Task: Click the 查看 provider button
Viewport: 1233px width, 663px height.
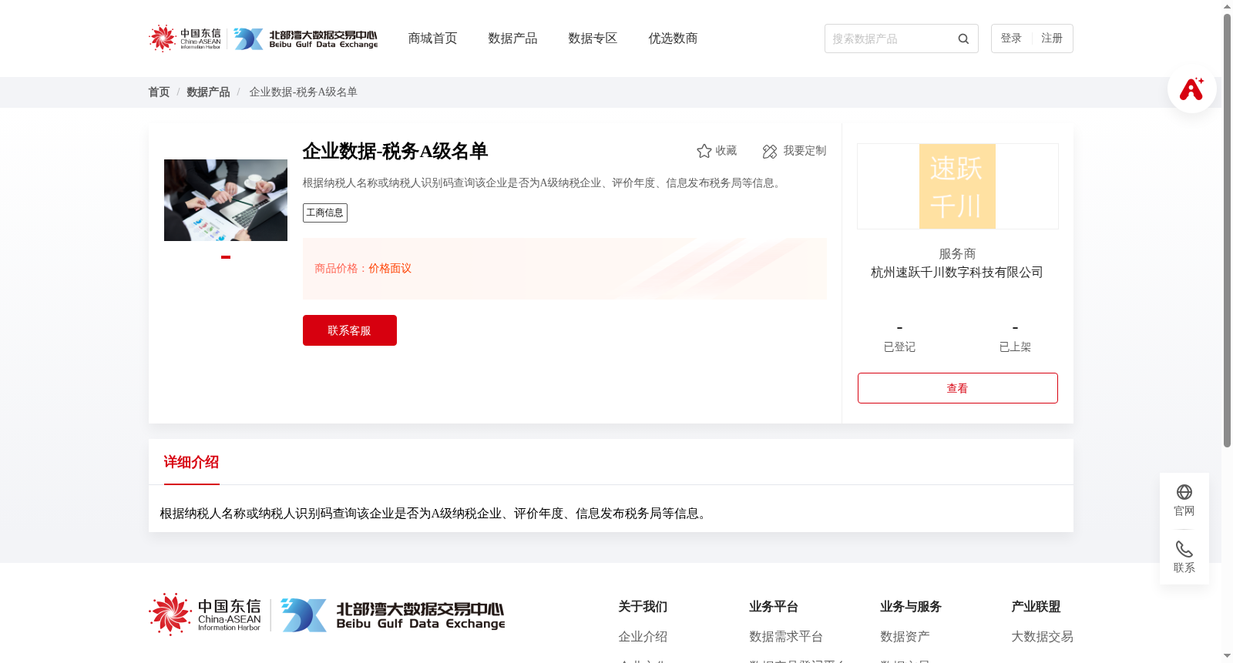Action: coord(958,388)
